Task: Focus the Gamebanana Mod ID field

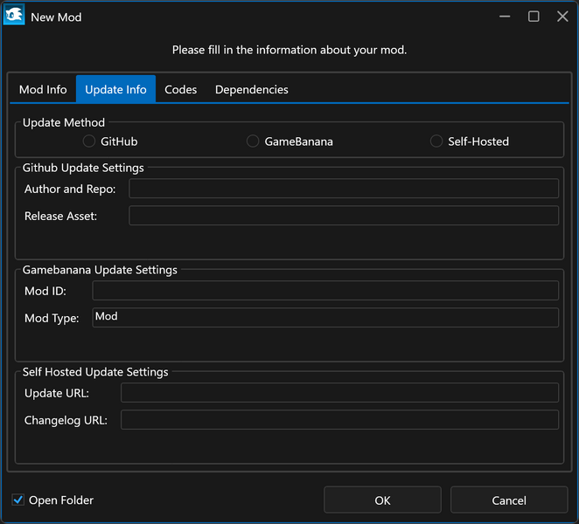Action: (x=324, y=291)
